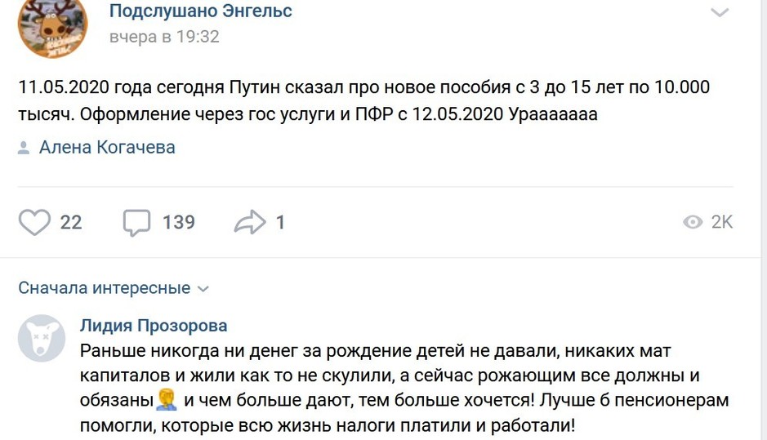Open Лидия Прозорова's profile name link

[154, 326]
